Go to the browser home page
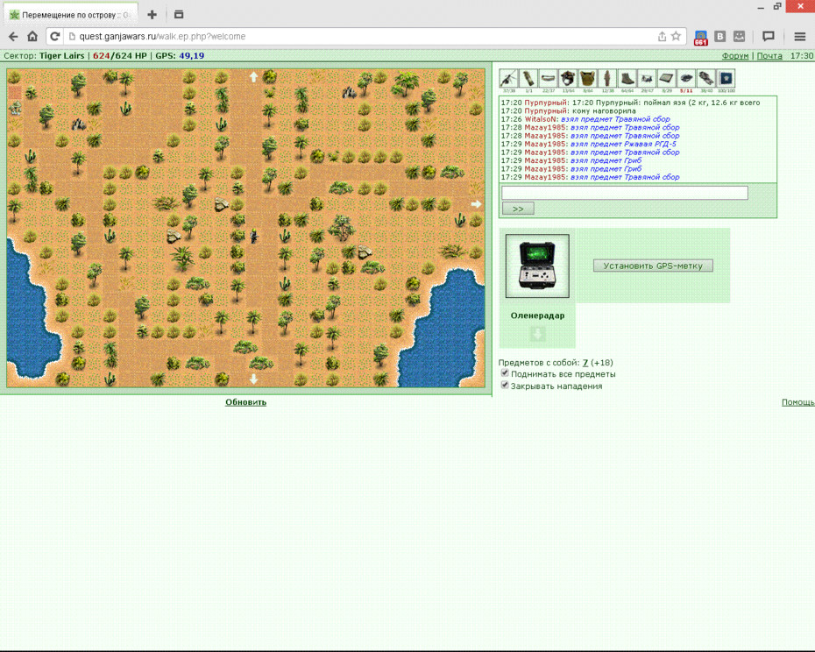Viewport: 815px width, 652px height. tap(32, 37)
